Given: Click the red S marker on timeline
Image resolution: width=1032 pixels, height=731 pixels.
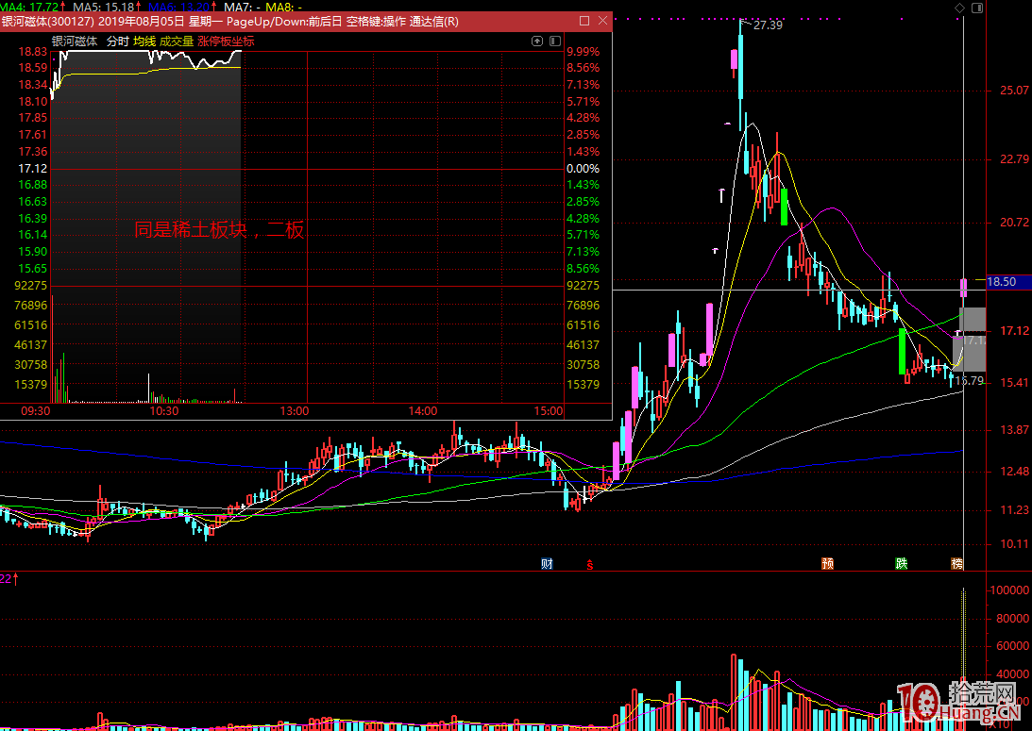Looking at the screenshot, I should [591, 564].
